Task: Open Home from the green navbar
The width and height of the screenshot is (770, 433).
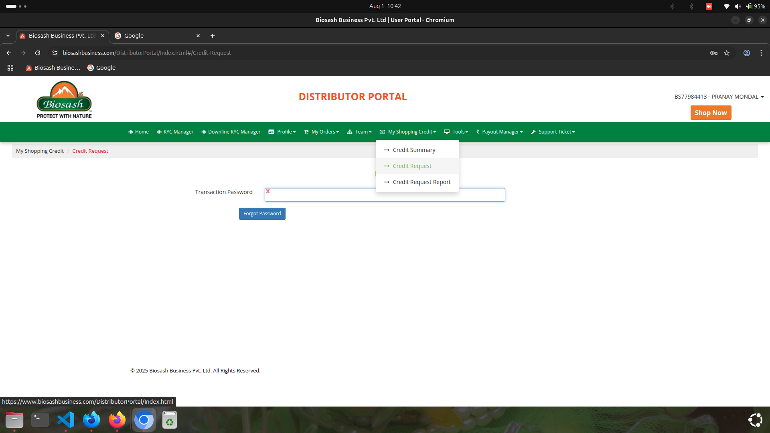Action: [138, 132]
